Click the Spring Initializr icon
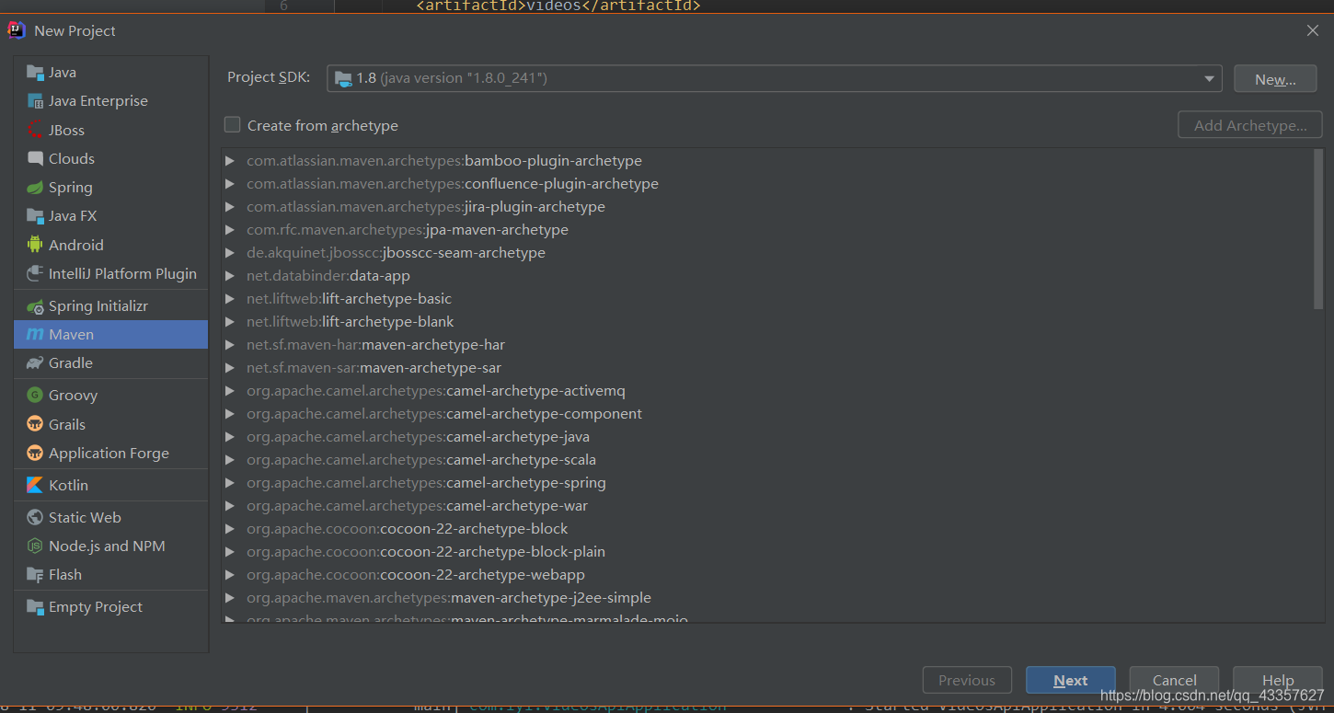 pos(35,306)
